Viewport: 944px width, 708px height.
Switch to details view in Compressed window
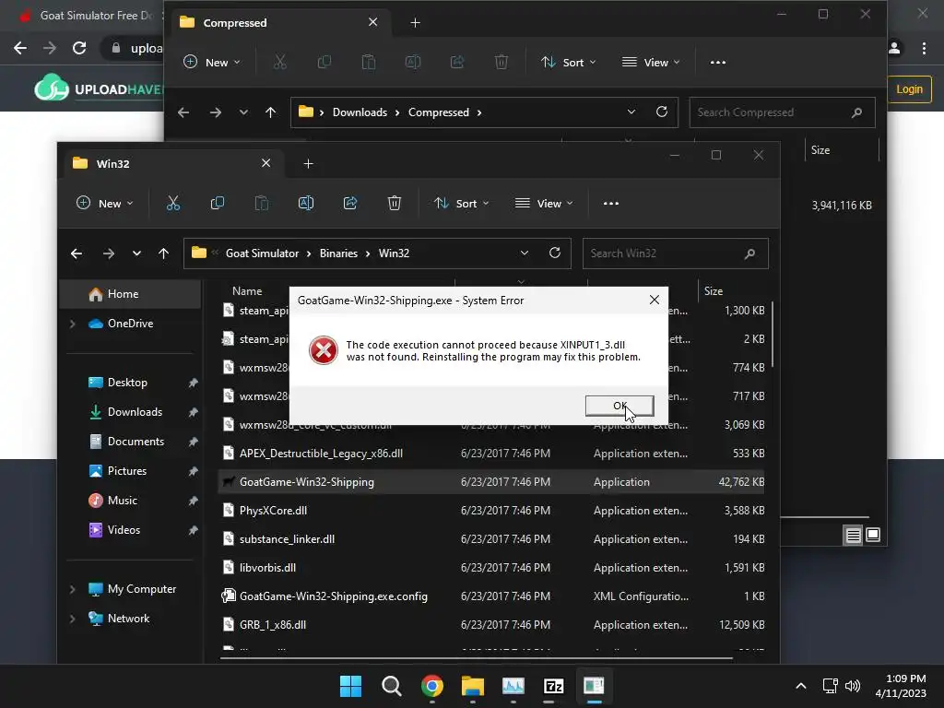pos(853,535)
